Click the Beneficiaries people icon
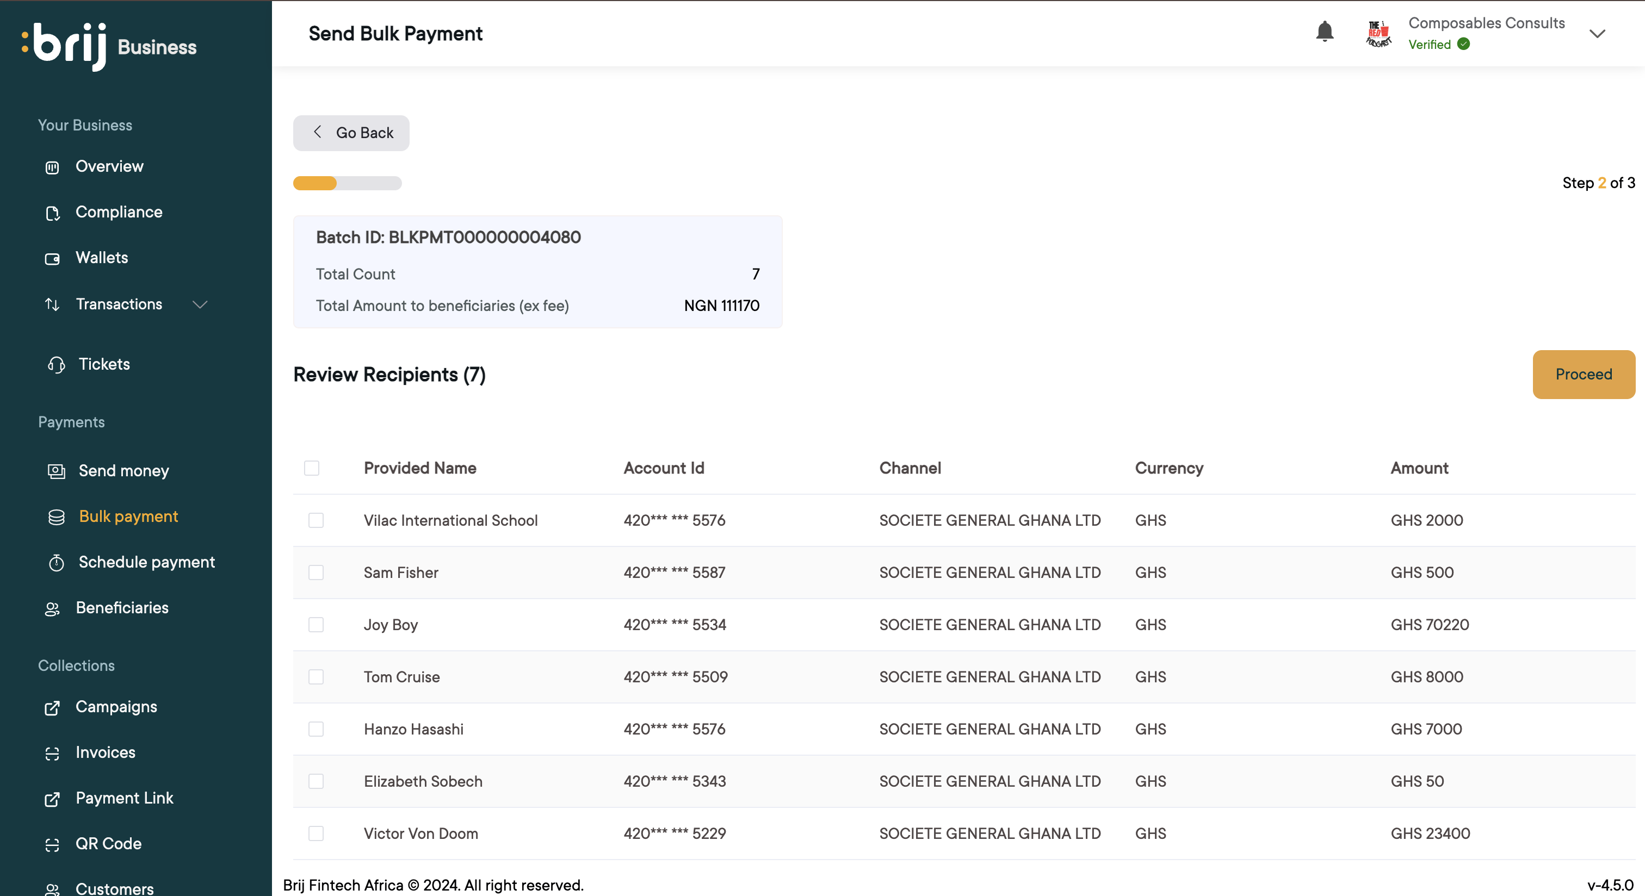 pyautogui.click(x=52, y=609)
